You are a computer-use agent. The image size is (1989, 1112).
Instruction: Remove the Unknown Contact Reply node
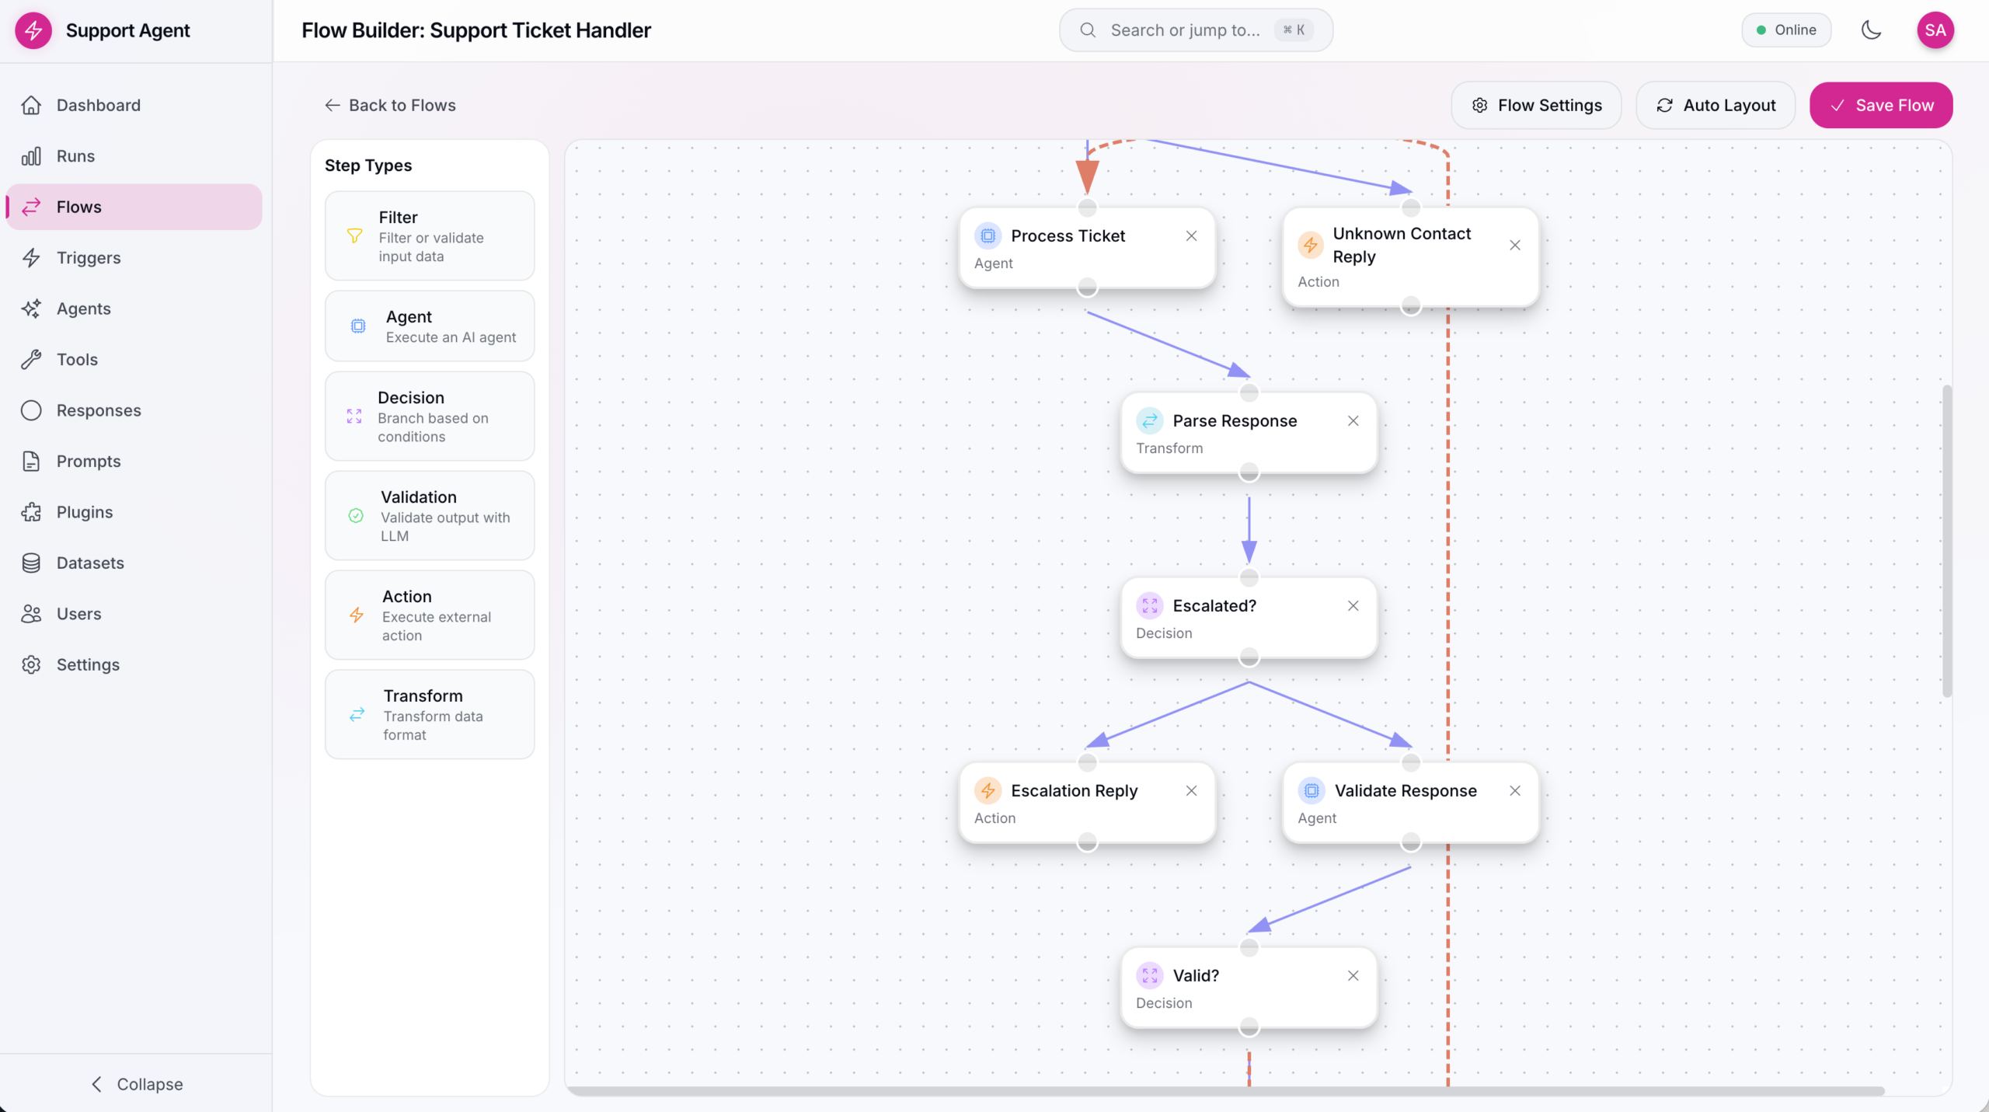pyautogui.click(x=1514, y=245)
